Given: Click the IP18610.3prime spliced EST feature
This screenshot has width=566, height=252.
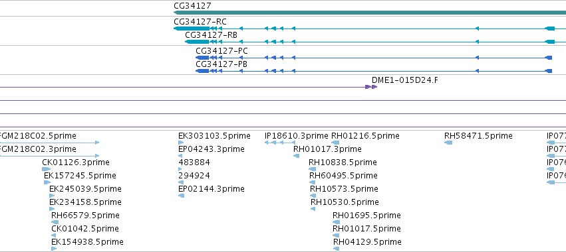Looking at the screenshot, I should (280, 143).
